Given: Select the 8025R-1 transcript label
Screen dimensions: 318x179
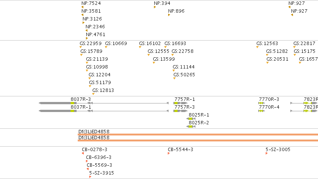Looking at the screenshot, I should pos(199,115).
